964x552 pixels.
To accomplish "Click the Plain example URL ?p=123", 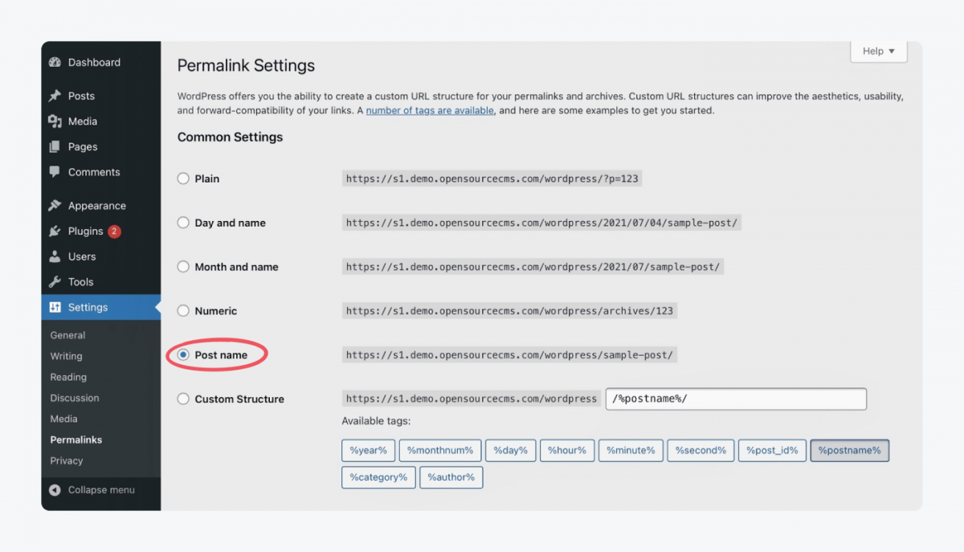I will point(492,178).
